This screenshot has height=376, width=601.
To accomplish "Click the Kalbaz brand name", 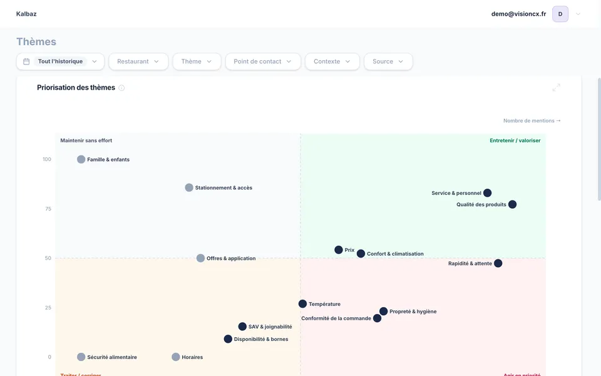I will (26, 14).
